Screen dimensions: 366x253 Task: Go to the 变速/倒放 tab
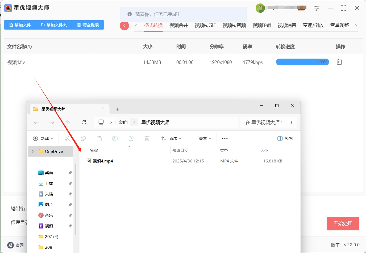tap(313, 25)
